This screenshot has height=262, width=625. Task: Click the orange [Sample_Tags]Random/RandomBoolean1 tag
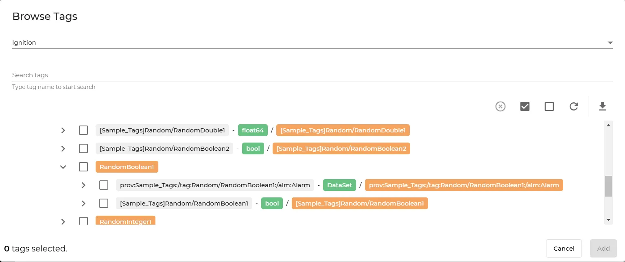[x=360, y=204]
